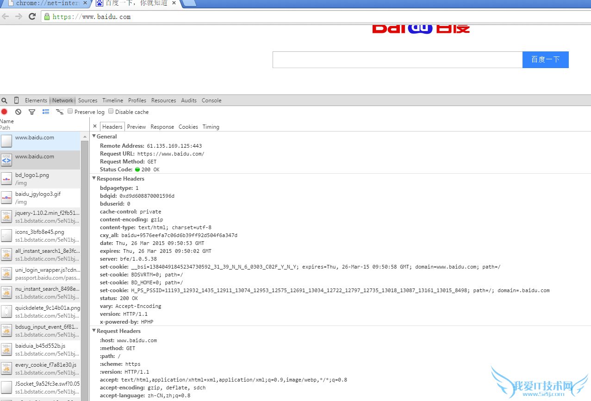591x401 pixels.
Task: Click the 百度一下 search button
Action: tap(545, 59)
